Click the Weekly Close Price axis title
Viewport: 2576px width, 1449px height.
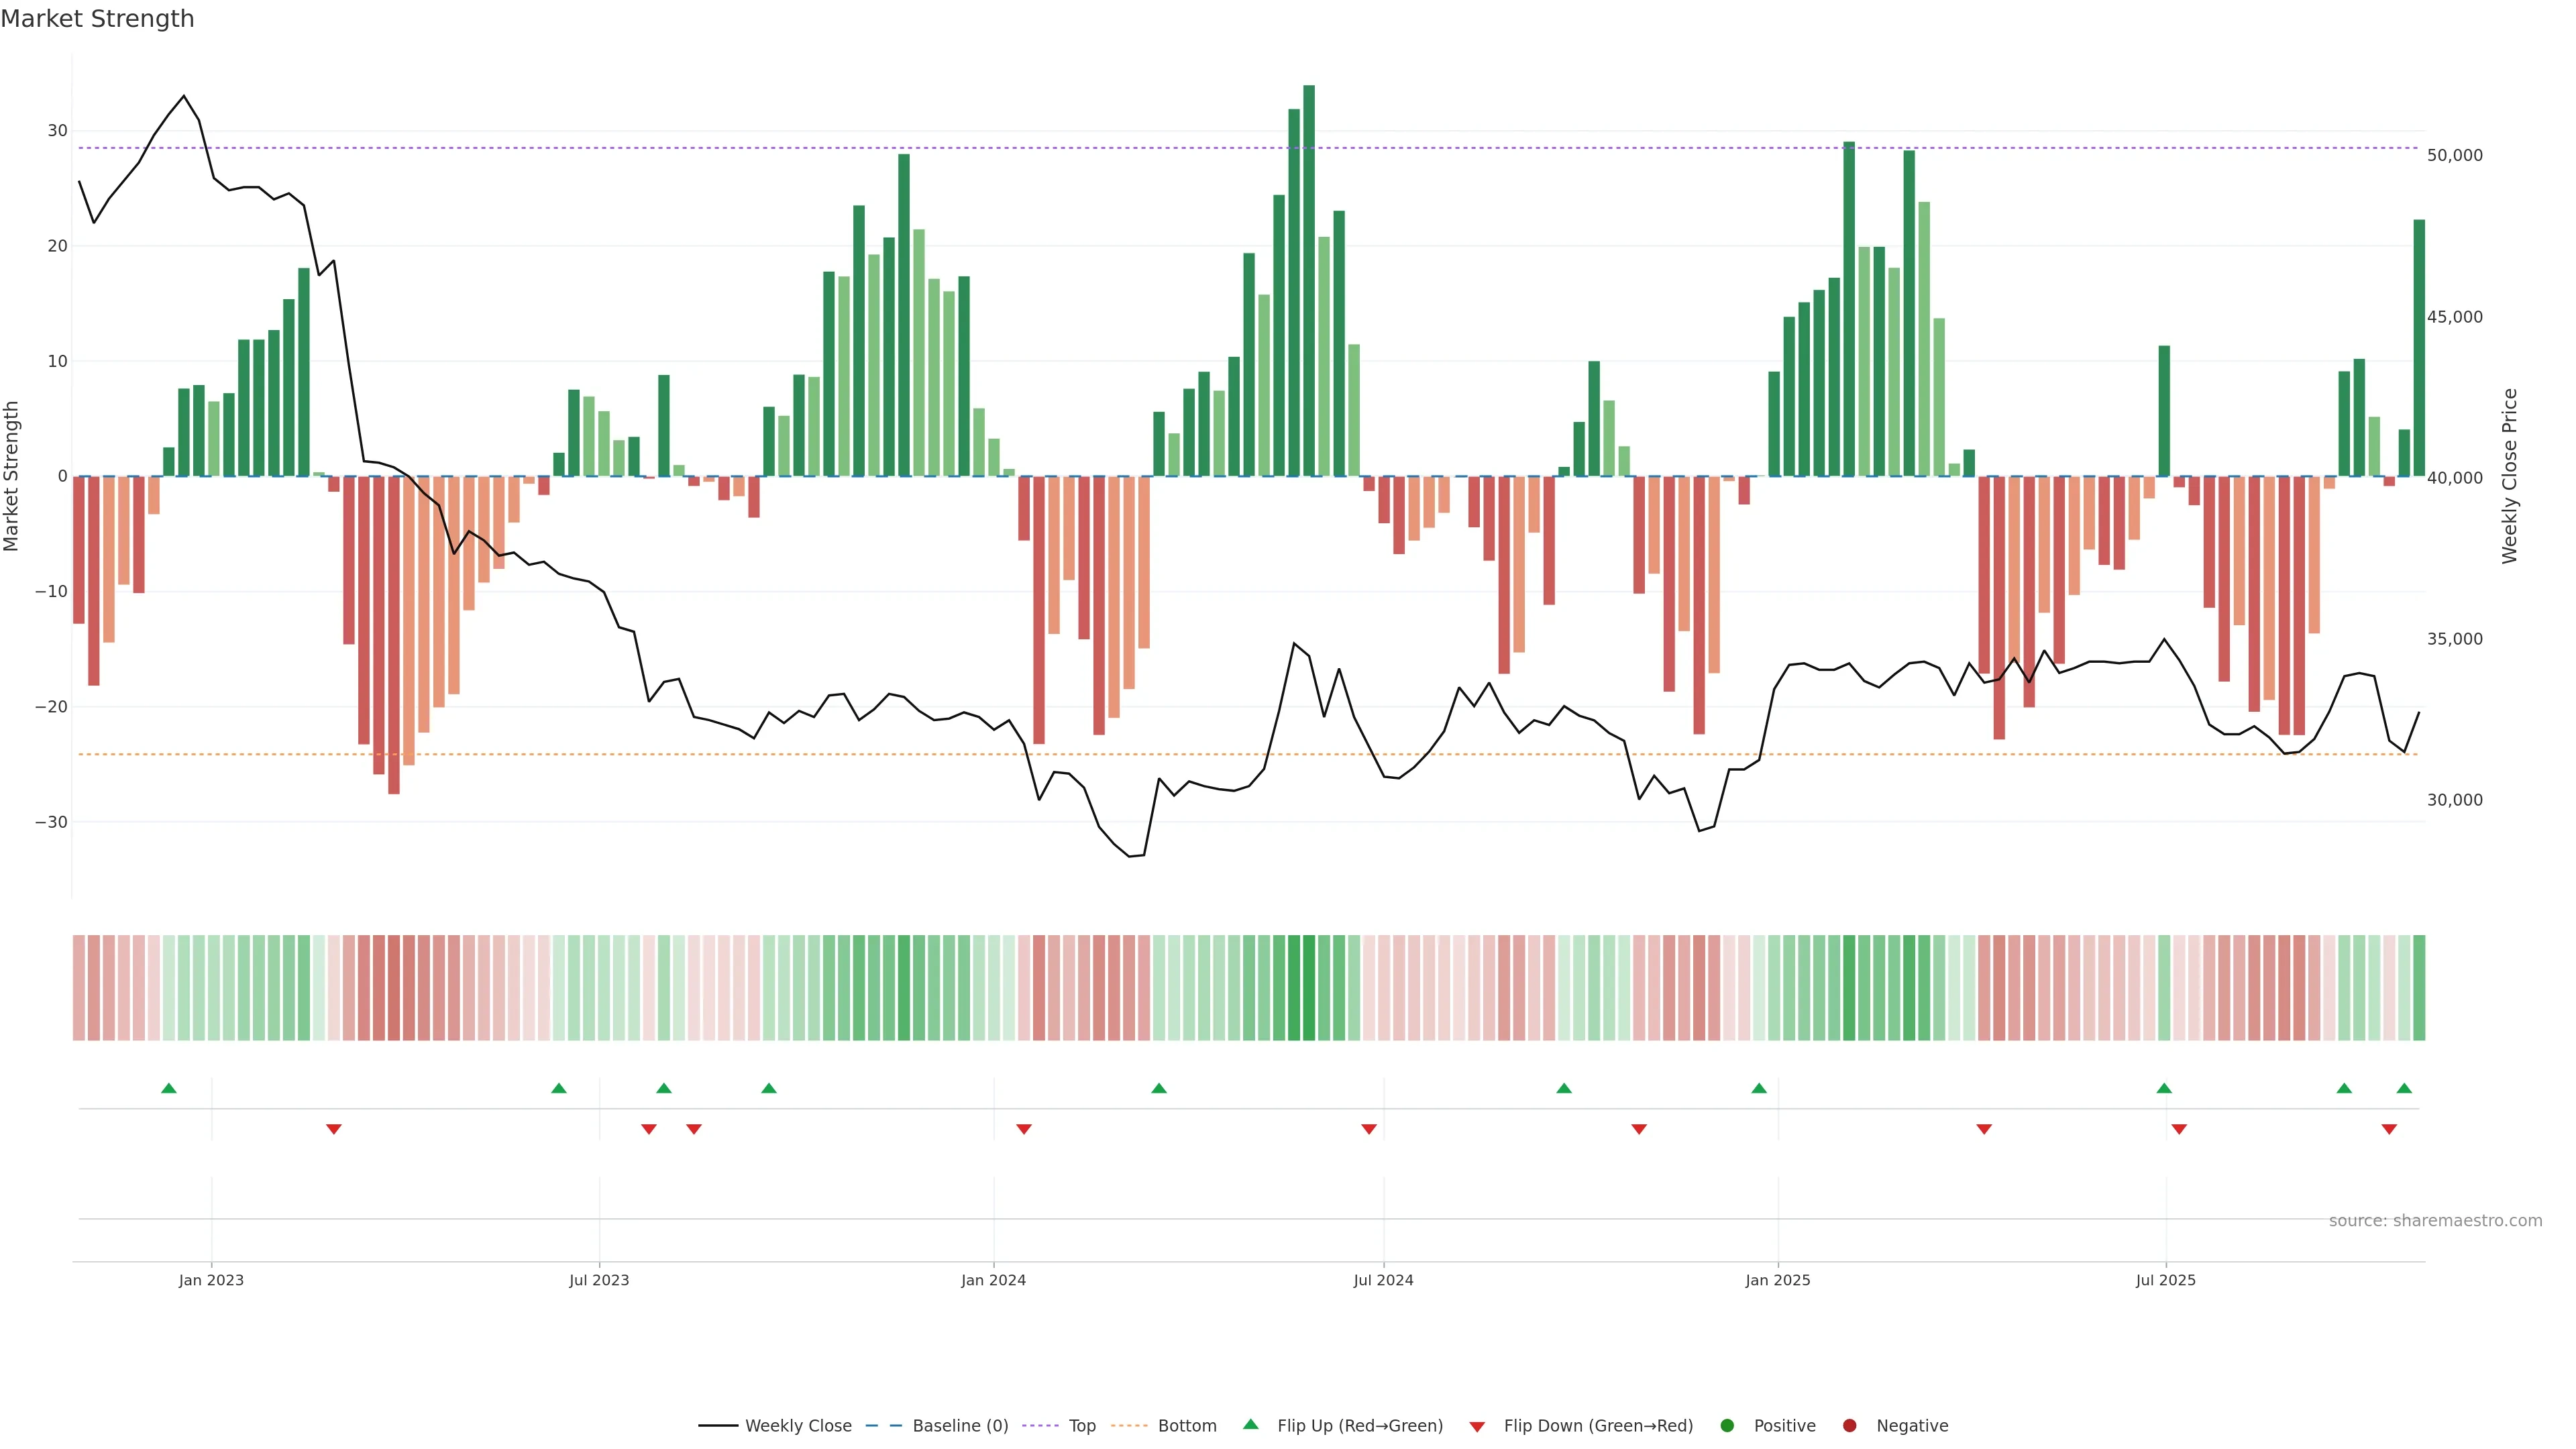pos(2509,476)
